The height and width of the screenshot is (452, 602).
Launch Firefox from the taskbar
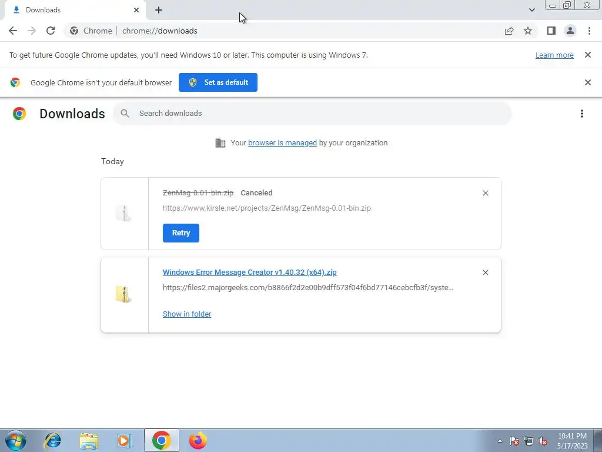click(x=198, y=440)
